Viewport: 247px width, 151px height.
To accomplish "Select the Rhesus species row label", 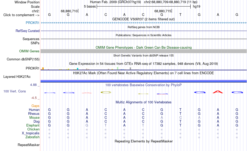I will pyautogui.click(x=34, y=114).
